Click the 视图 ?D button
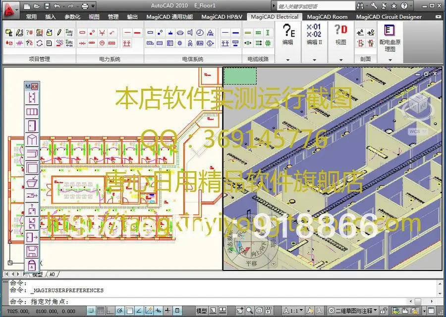This screenshot has height=317, width=446. (x=341, y=34)
